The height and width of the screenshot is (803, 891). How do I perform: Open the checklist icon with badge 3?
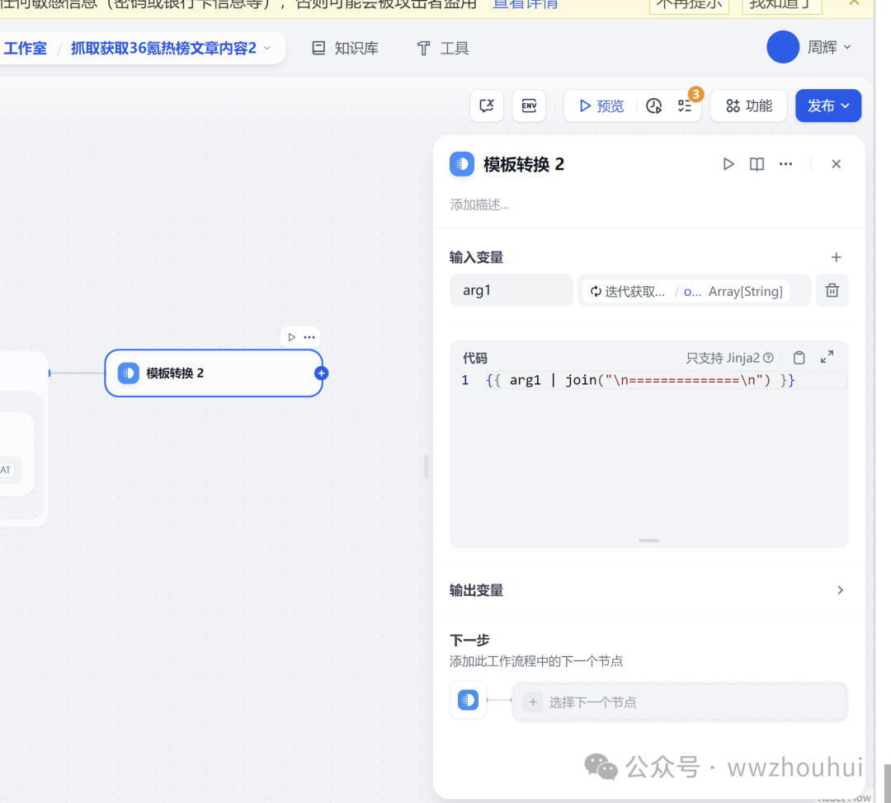tap(685, 106)
